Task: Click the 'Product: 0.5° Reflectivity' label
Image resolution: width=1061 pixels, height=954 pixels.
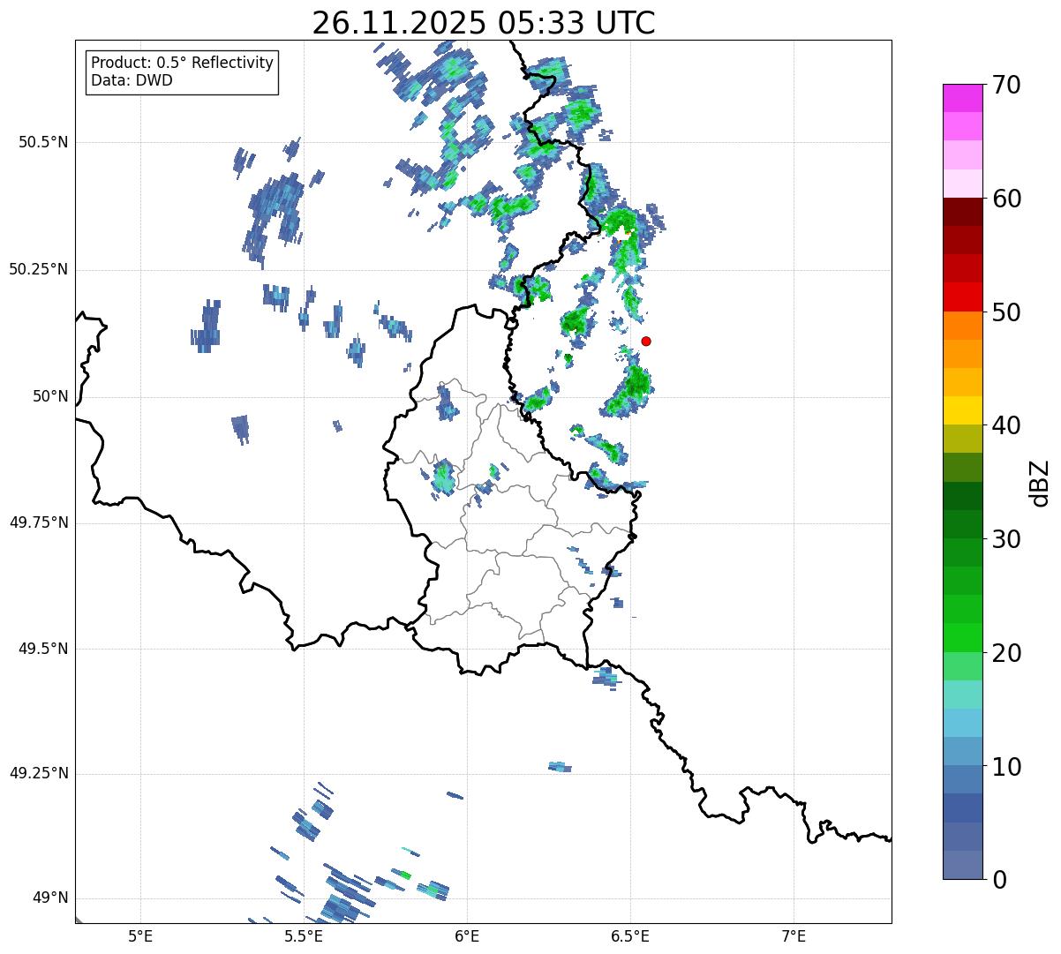Action: pos(183,64)
